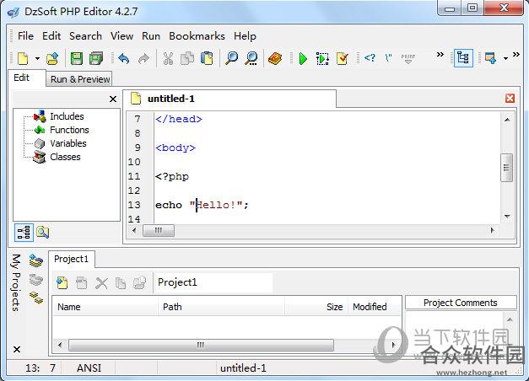Open the New file dropdown arrow
This screenshot has height=381, width=529.
click(37, 59)
